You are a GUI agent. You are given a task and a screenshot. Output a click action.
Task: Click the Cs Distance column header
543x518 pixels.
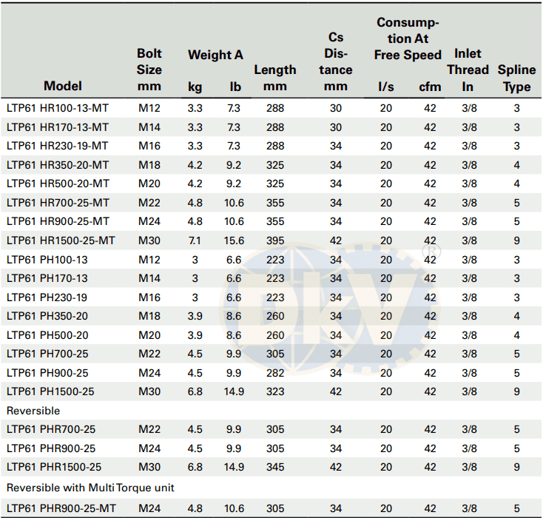pyautogui.click(x=336, y=61)
